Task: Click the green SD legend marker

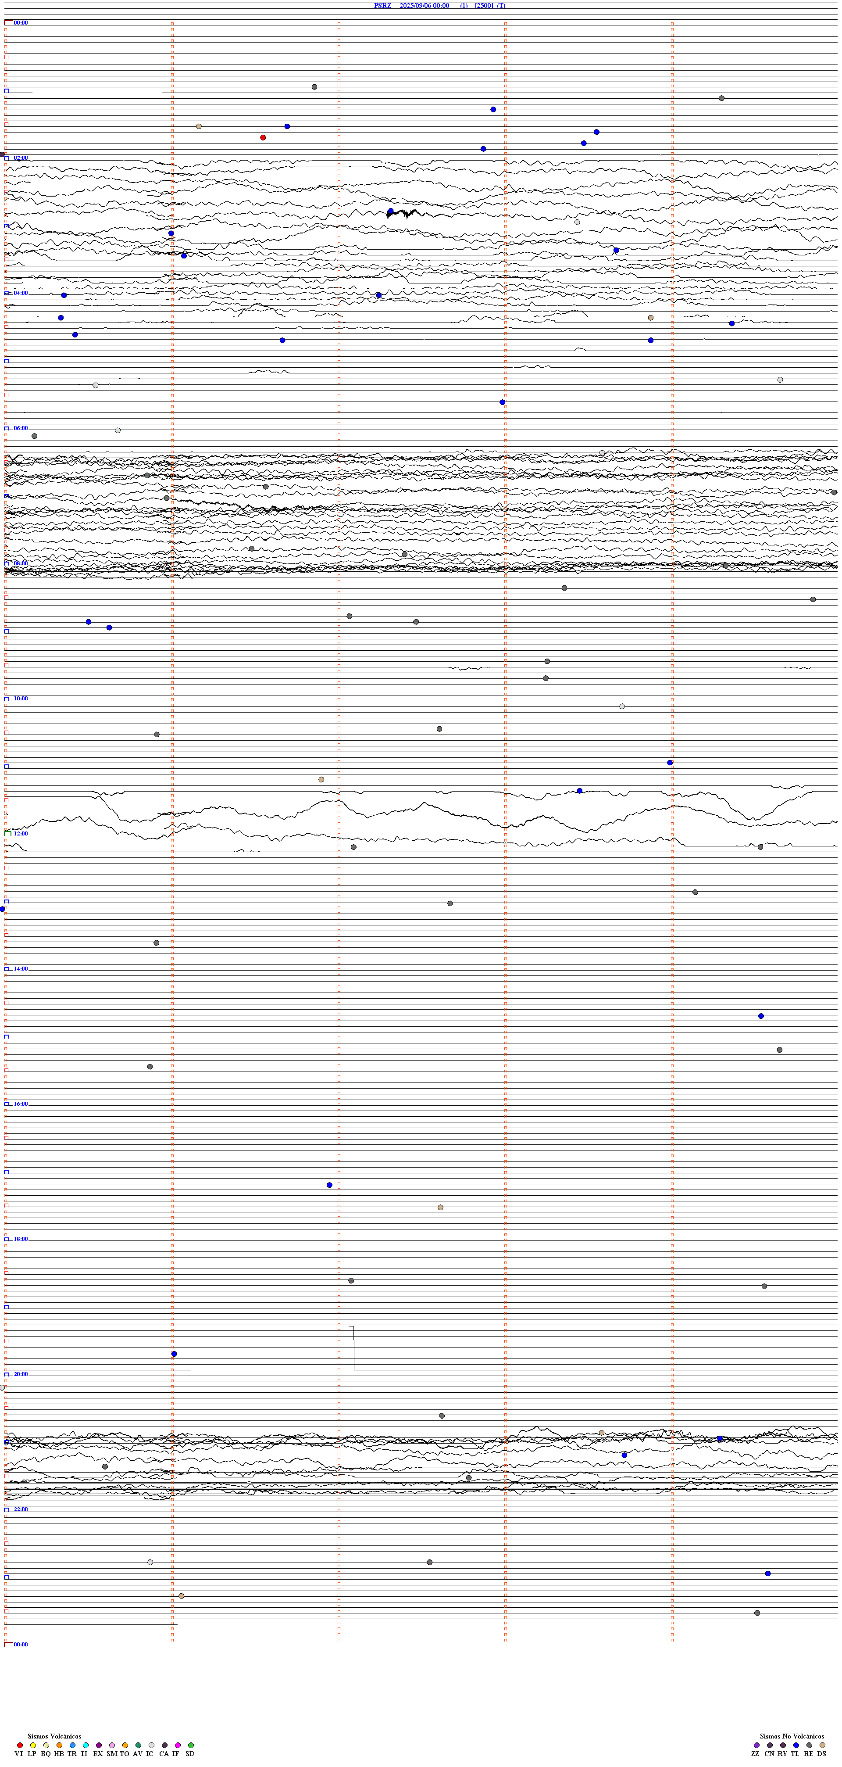Action: 191,1745
